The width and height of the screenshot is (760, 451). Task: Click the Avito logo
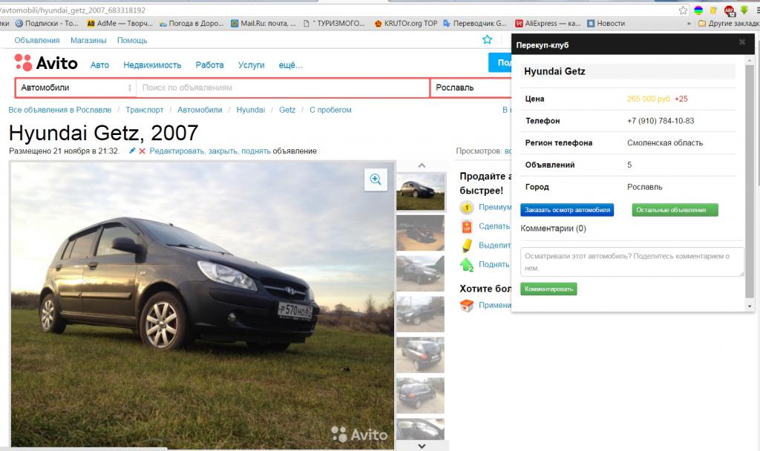coord(46,63)
